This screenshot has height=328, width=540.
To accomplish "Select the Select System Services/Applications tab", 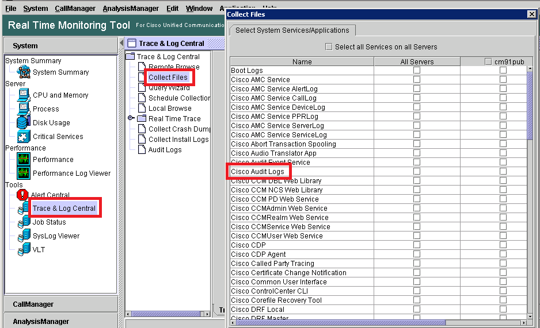I will click(x=292, y=30).
